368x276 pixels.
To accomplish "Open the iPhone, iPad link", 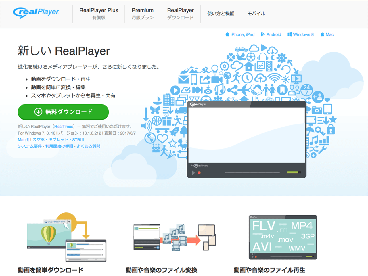I will [x=242, y=34].
